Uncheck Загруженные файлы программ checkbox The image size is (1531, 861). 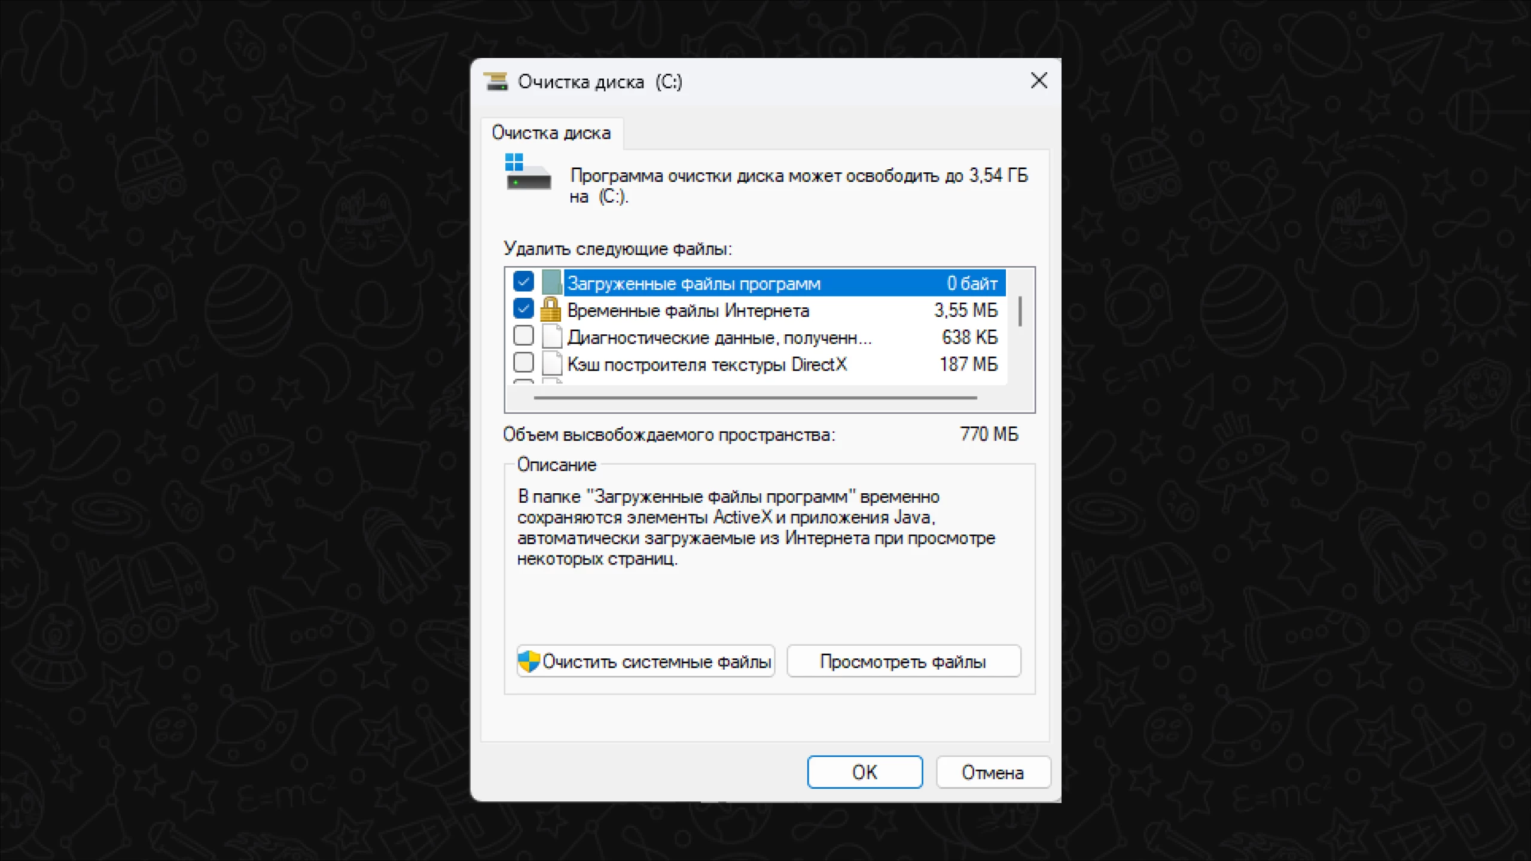point(523,282)
